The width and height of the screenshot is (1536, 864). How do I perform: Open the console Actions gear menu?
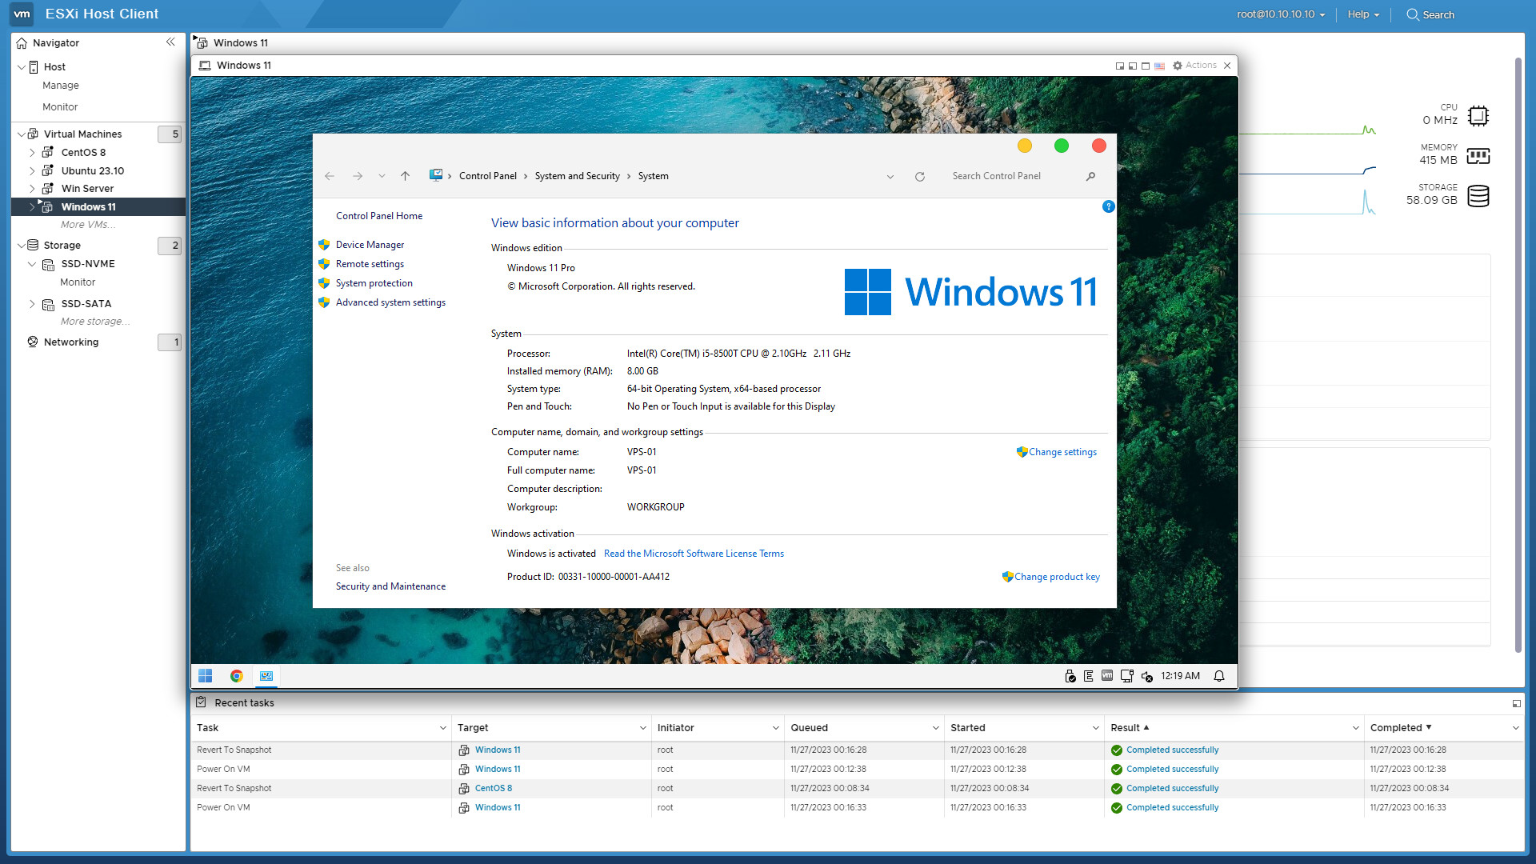click(1194, 66)
